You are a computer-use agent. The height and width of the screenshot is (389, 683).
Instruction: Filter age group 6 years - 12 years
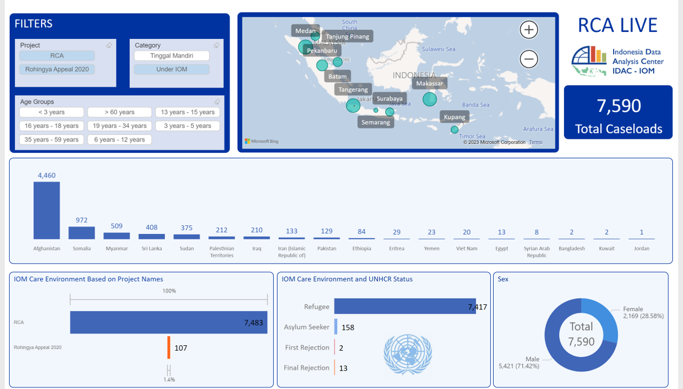[x=120, y=139]
